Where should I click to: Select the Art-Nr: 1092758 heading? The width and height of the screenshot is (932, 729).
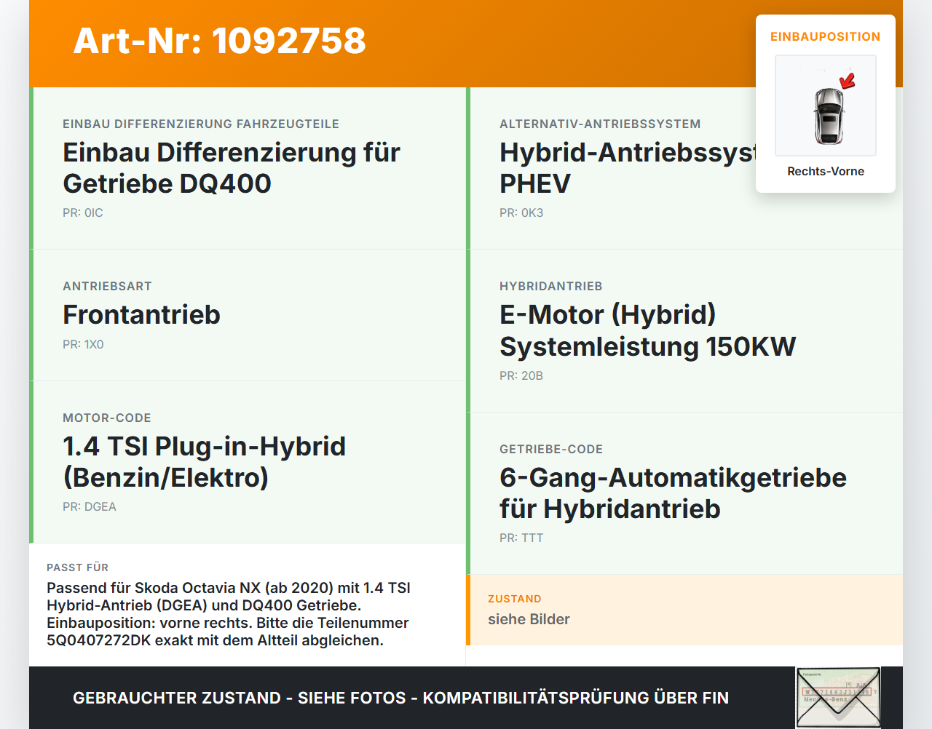[x=219, y=41]
